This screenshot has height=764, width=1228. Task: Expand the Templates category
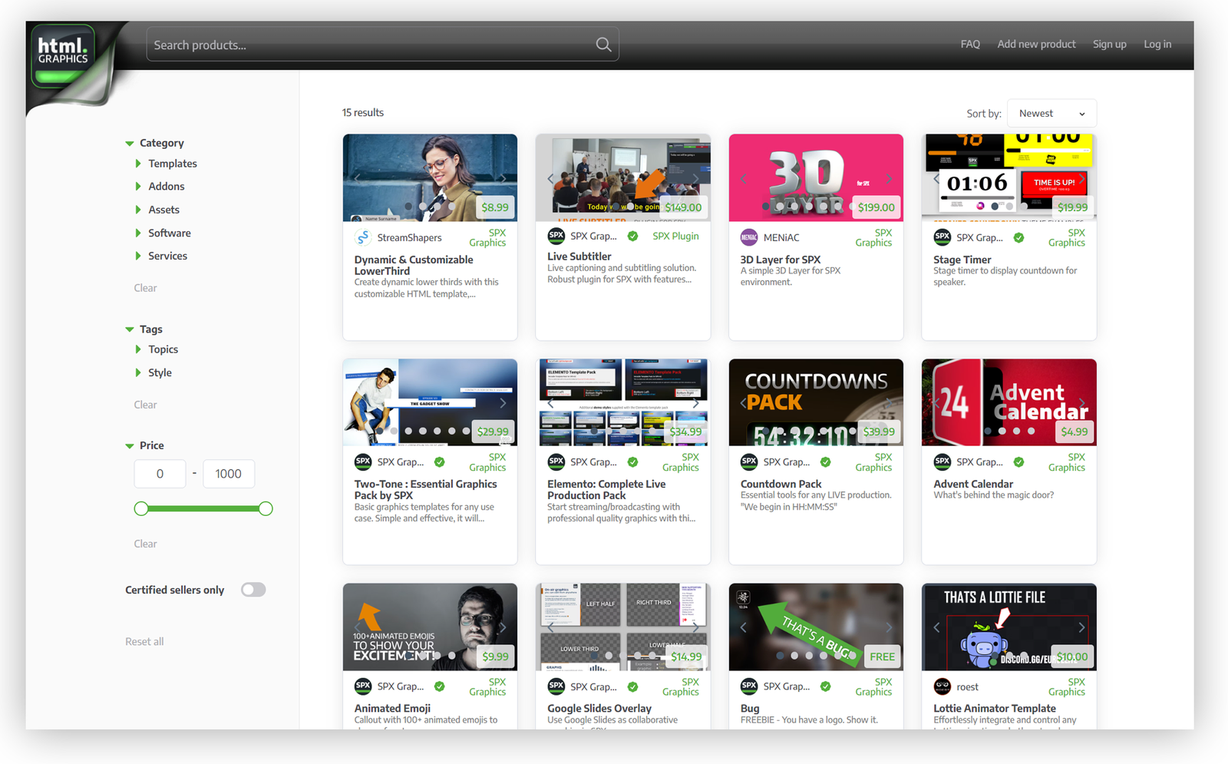click(166, 164)
